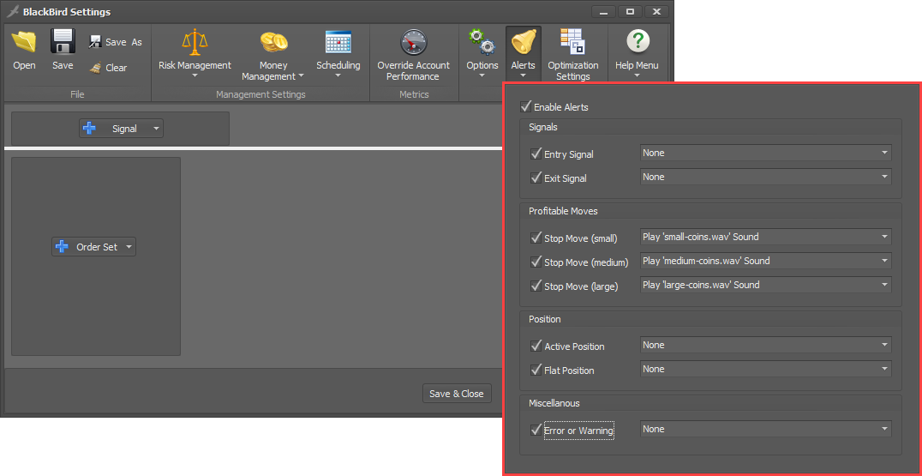Open Error or Warning alert dropdown
Viewport: 922px width, 476px height.
click(765, 430)
